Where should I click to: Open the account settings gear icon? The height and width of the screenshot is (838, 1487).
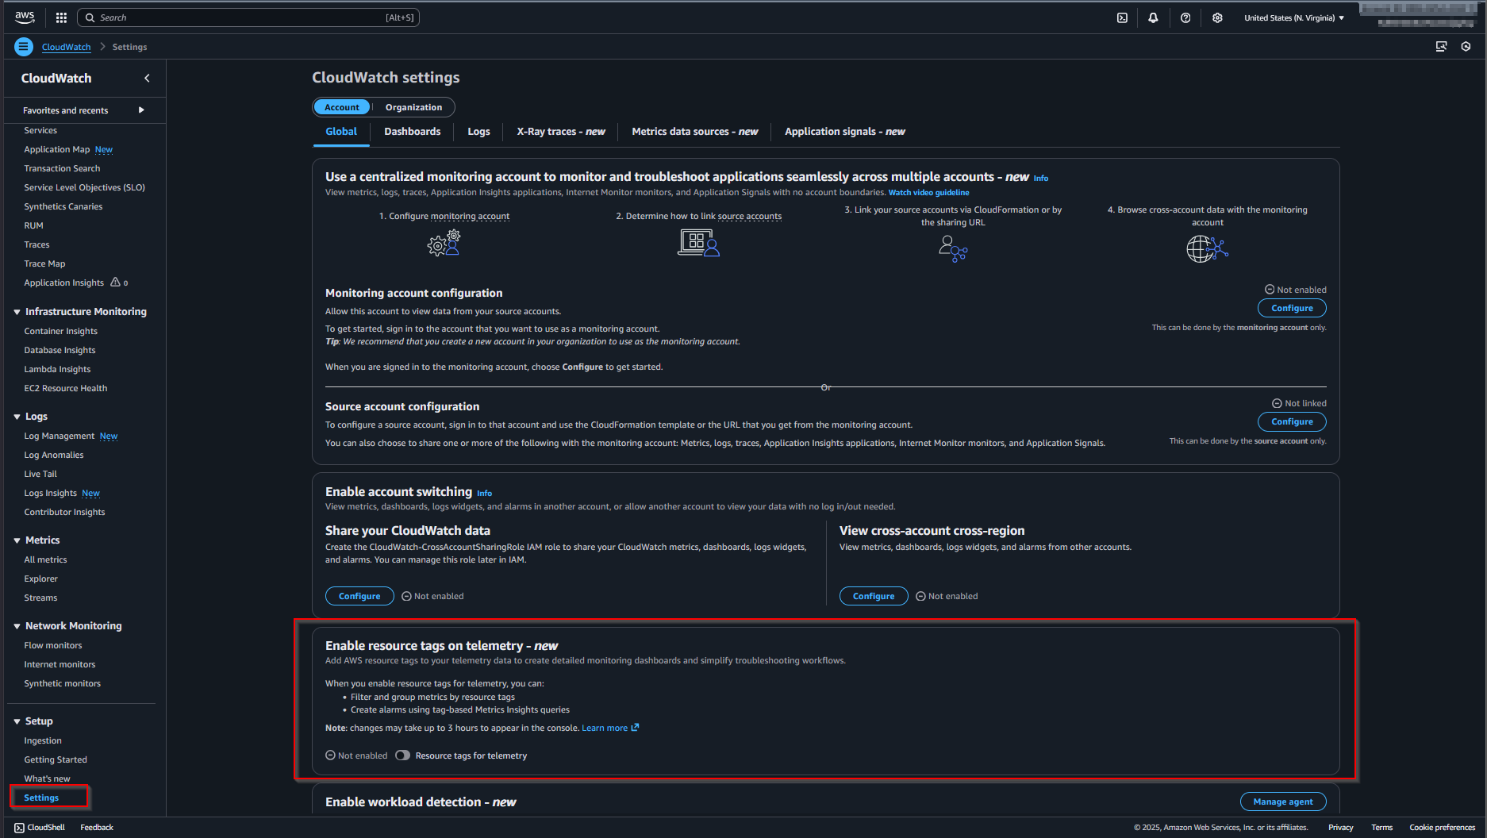point(1217,17)
